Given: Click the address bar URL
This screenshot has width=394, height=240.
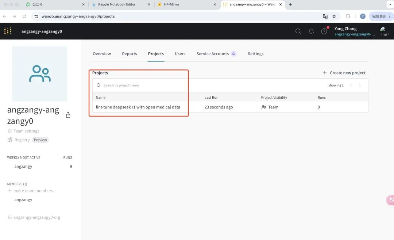Looking at the screenshot, I should (78, 16).
